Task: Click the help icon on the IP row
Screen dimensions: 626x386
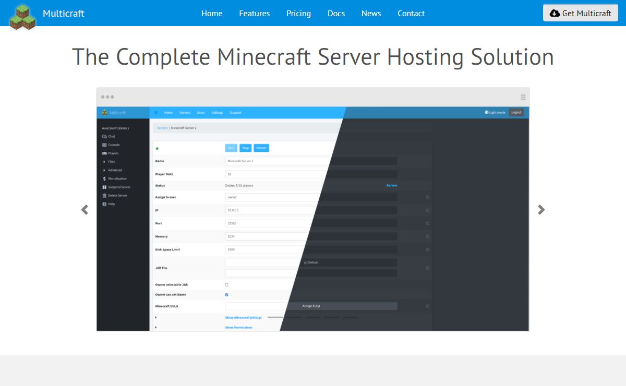Action: 428,211
